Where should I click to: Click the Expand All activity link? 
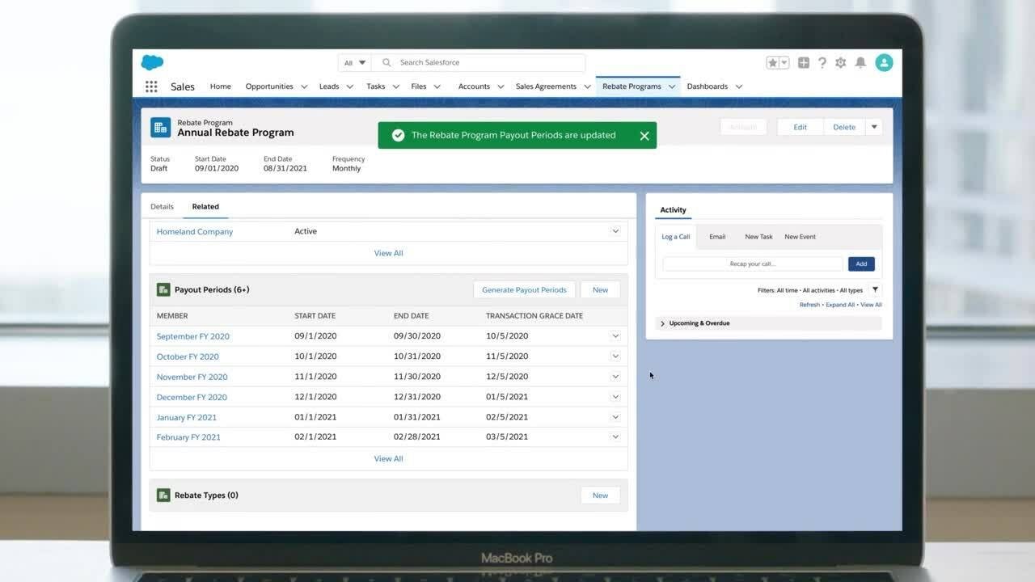tap(840, 305)
